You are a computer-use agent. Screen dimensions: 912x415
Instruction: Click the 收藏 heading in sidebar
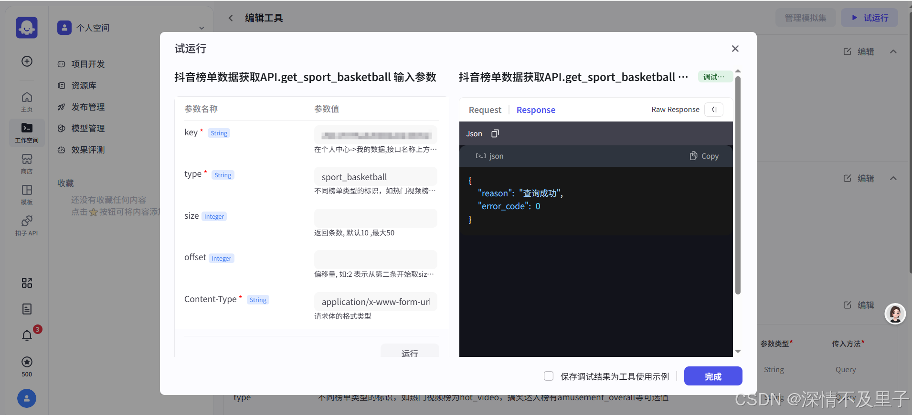point(65,183)
